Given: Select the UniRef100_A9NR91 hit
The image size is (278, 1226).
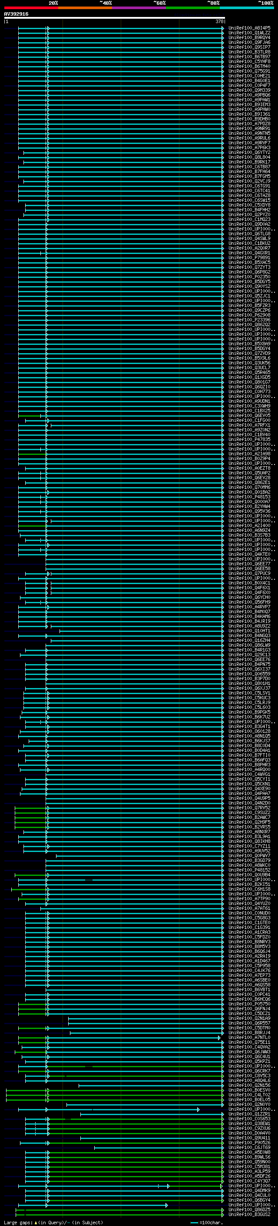Looking at the screenshot, I should 249,128.
